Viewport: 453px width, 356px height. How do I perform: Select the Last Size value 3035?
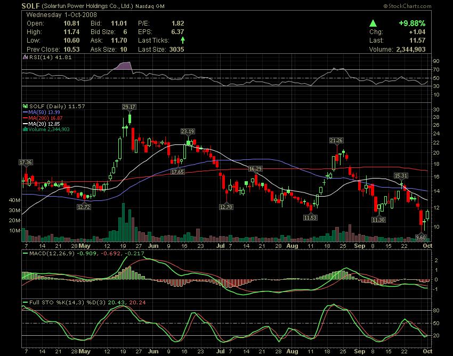(176, 50)
